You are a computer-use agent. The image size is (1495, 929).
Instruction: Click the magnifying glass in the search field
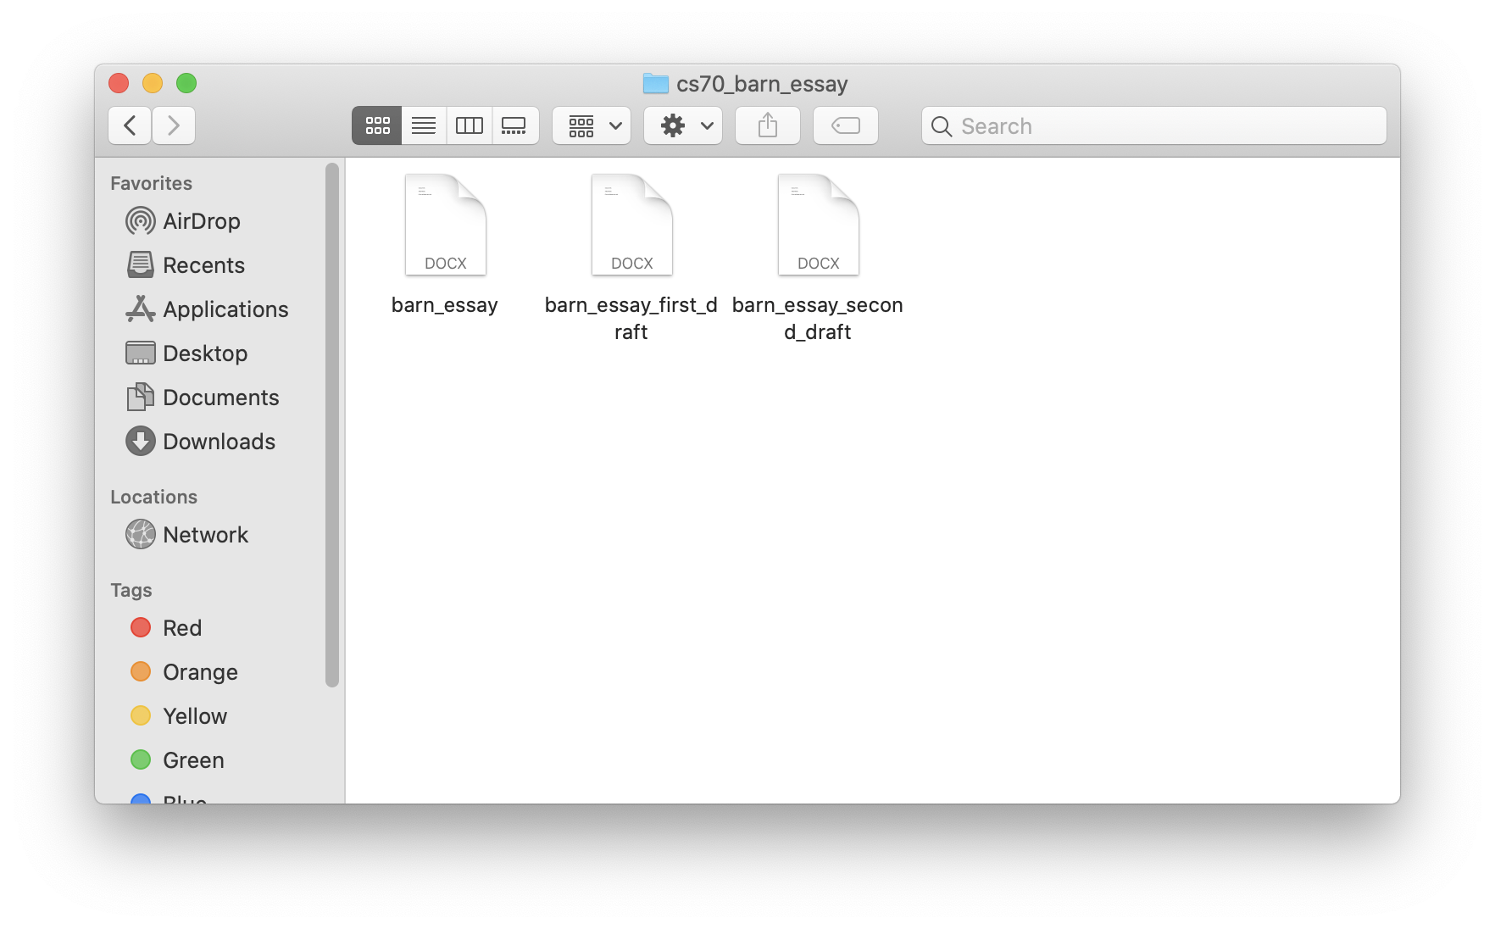(942, 125)
